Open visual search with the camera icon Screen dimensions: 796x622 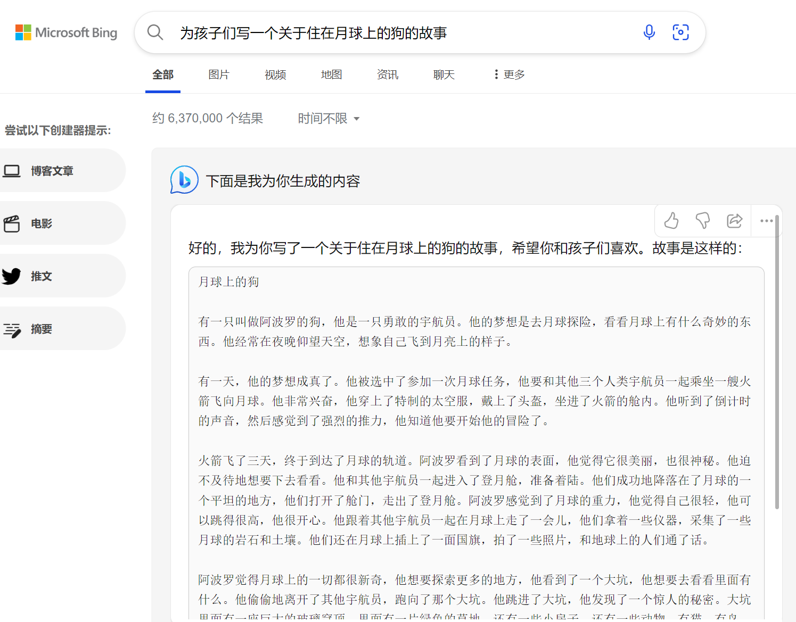pos(680,32)
